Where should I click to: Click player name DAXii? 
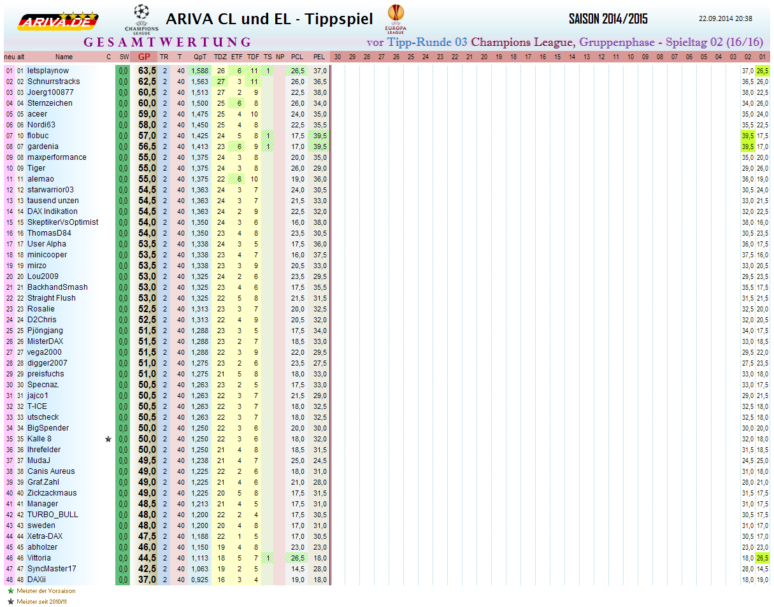pos(37,580)
